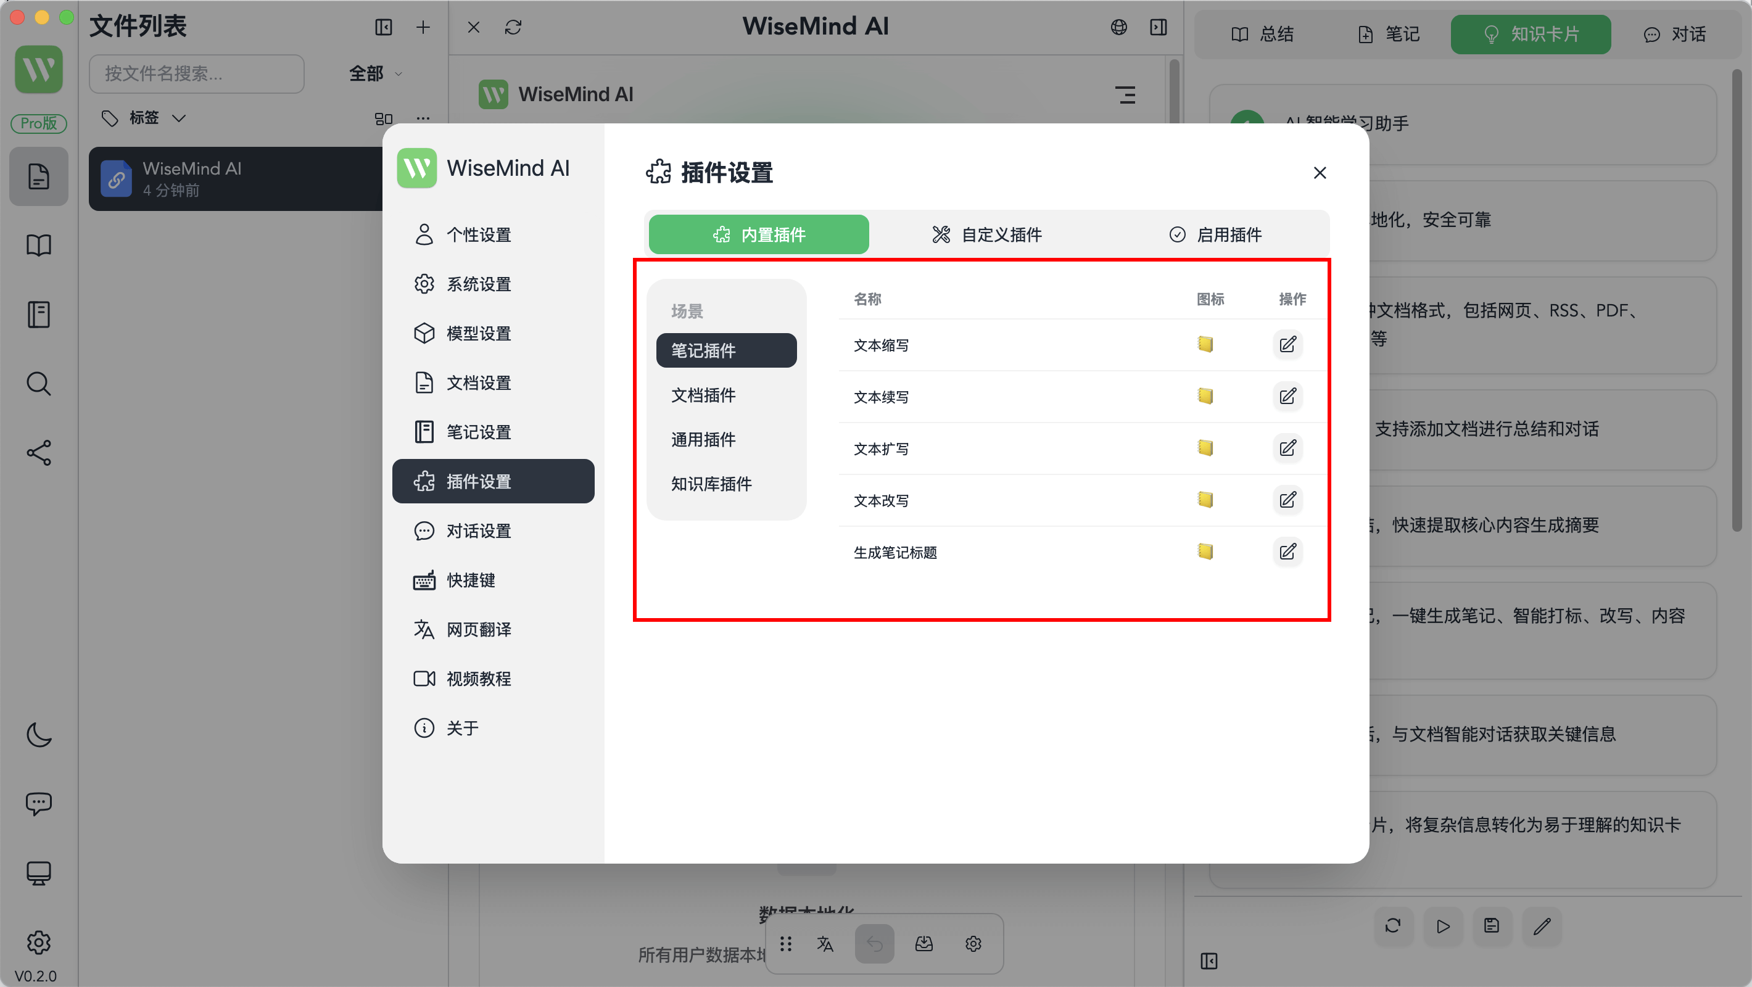Open 对话设置 in settings sidebar
1752x987 pixels.
[493, 531]
